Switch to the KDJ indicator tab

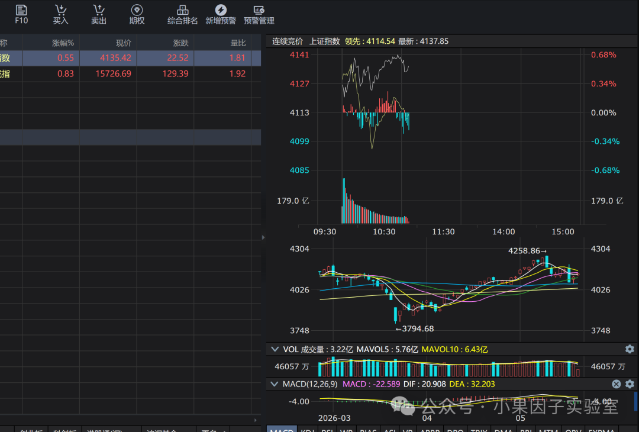[x=307, y=430]
